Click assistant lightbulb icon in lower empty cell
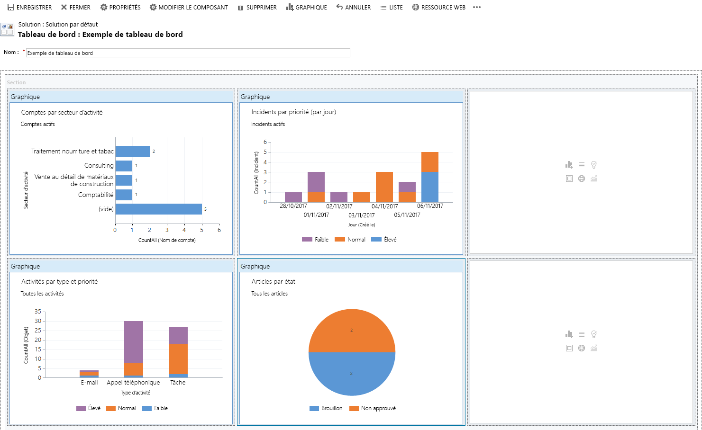The height and width of the screenshot is (430, 702). pos(594,334)
